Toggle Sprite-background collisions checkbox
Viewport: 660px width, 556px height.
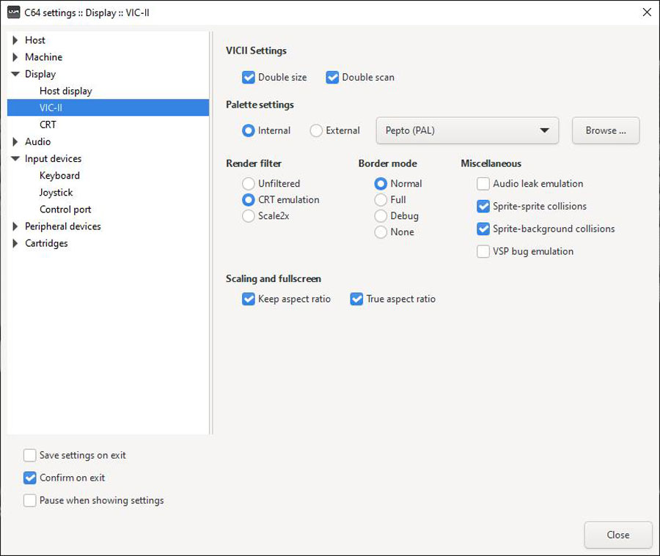pos(483,229)
